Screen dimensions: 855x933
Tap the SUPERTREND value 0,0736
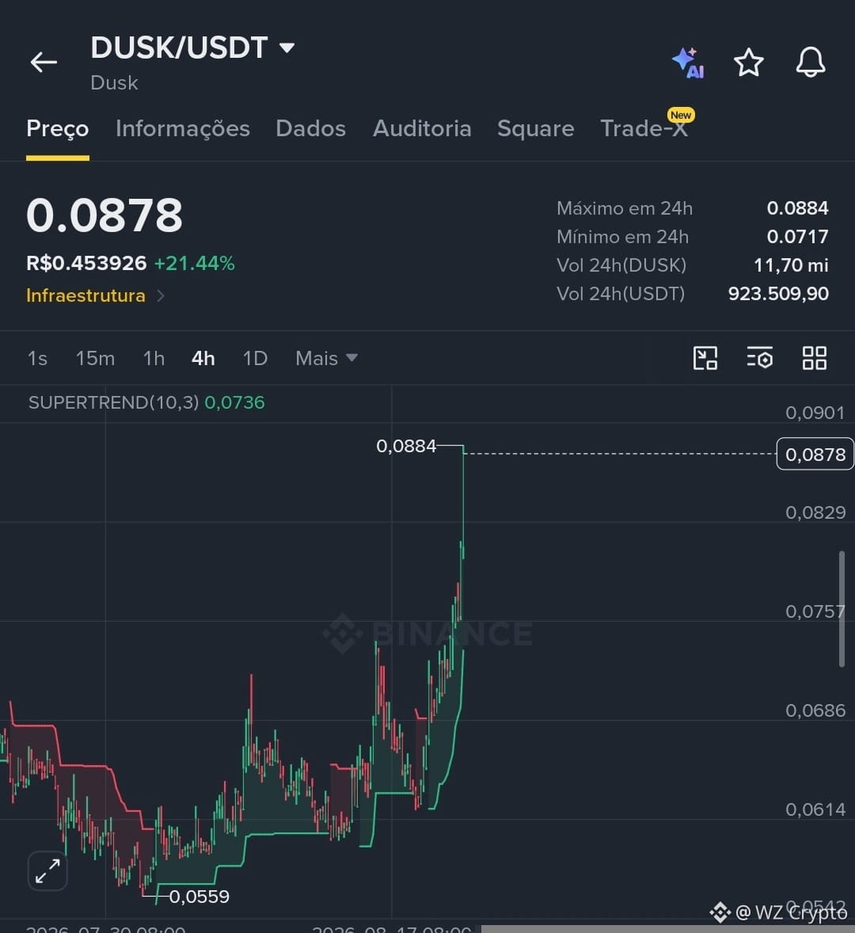234,403
